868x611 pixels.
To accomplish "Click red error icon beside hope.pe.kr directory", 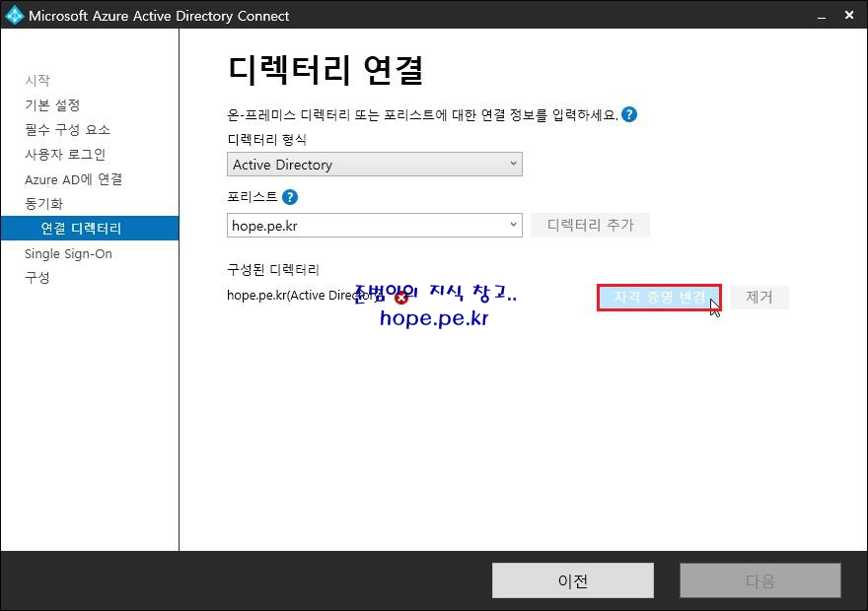I will pos(401,298).
